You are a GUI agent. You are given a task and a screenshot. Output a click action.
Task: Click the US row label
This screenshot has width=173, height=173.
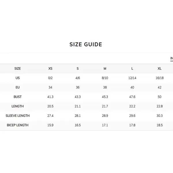click(x=18, y=78)
